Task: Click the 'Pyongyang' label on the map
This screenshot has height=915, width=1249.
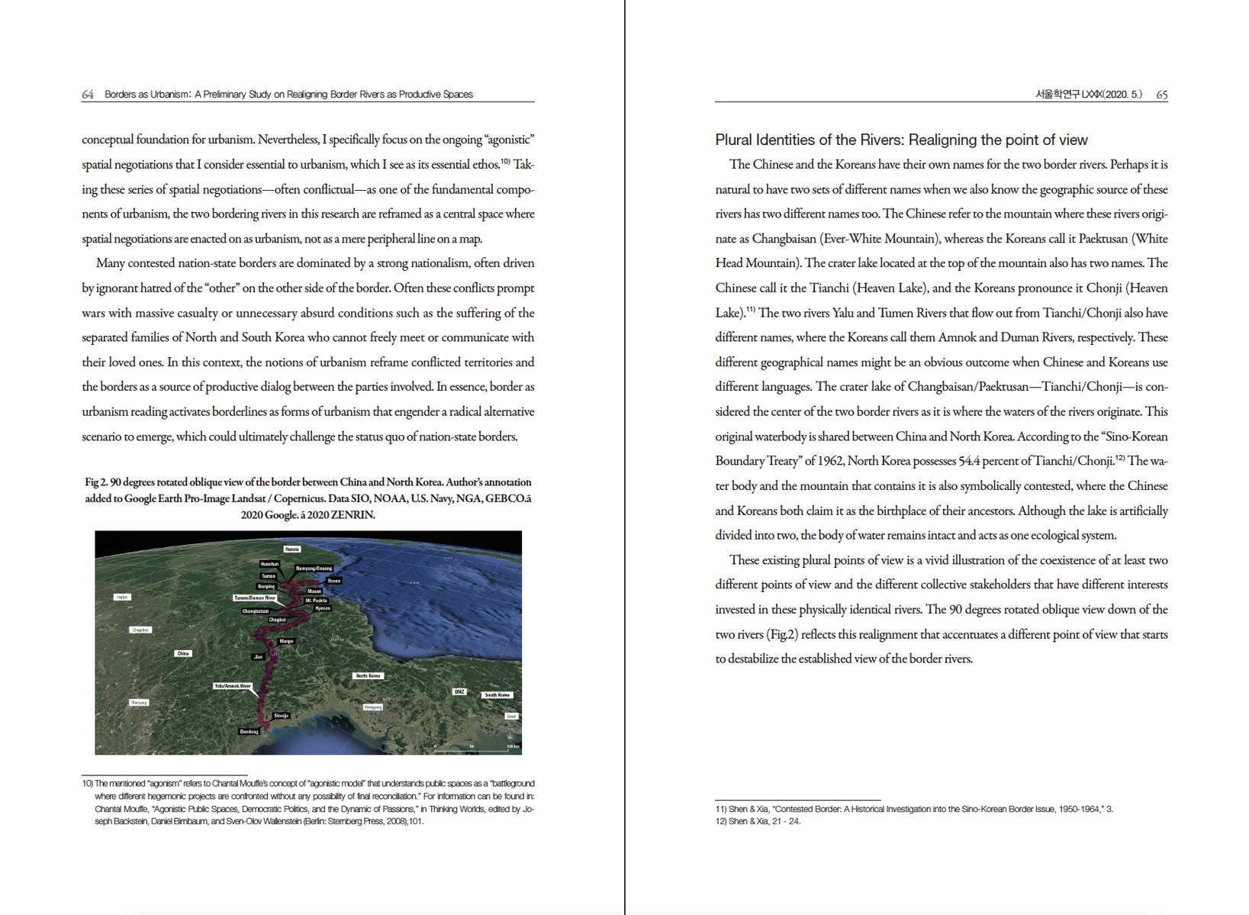Action: tap(373, 707)
